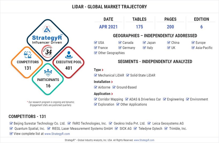Click the Executive Pool person icon
This screenshot has height=143, width=219.
(x=69, y=55)
